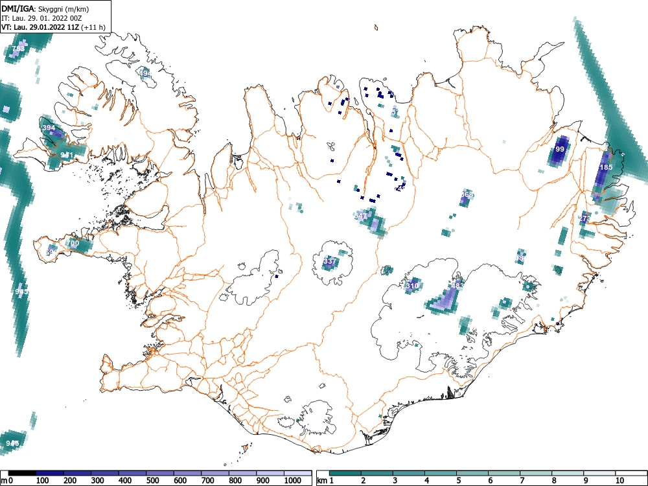Viewport: 648px width, 486px height.
Task: Click the black swatch in the meter legend
Action: (x=22, y=473)
